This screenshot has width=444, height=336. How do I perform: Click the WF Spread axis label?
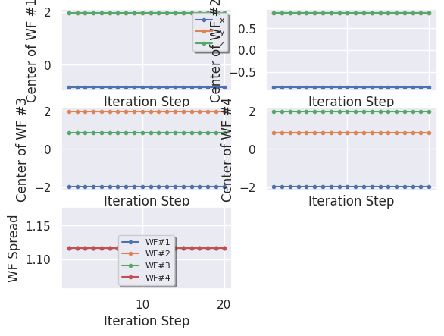pos(13,249)
